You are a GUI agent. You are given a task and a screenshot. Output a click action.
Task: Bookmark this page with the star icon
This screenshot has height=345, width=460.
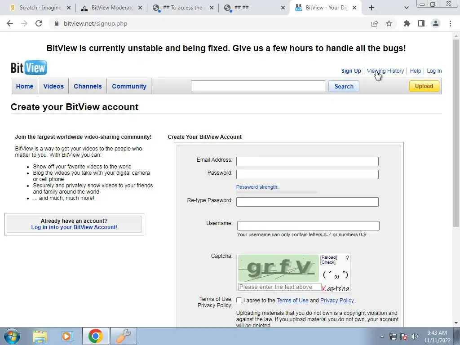389,23
